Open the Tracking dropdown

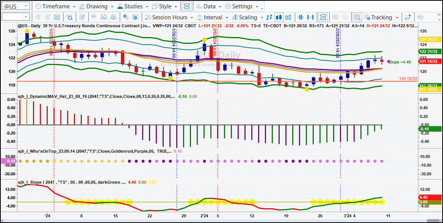381,17
